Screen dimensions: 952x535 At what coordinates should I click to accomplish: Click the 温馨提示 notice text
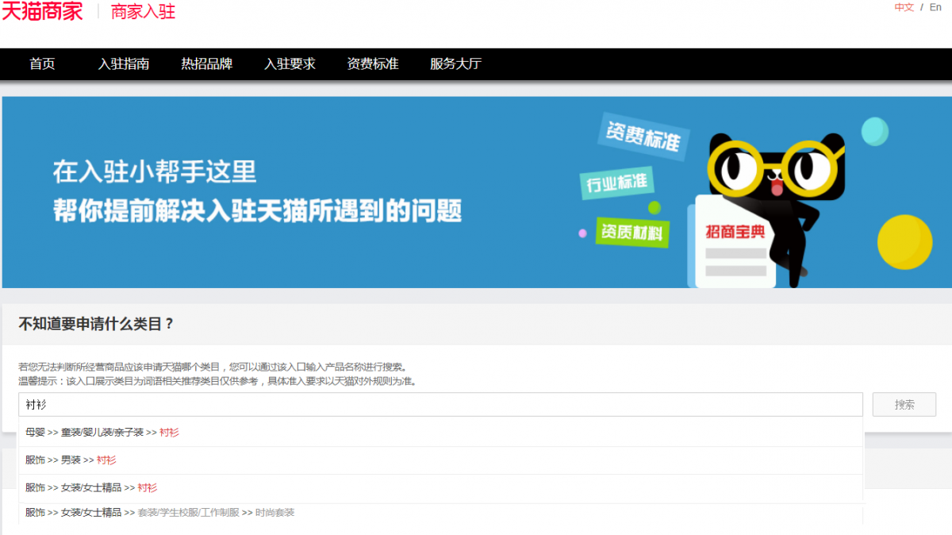coord(217,381)
